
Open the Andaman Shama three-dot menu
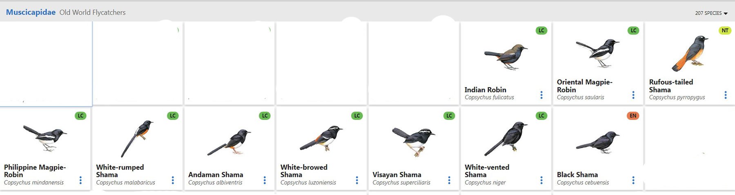pyautogui.click(x=265, y=180)
